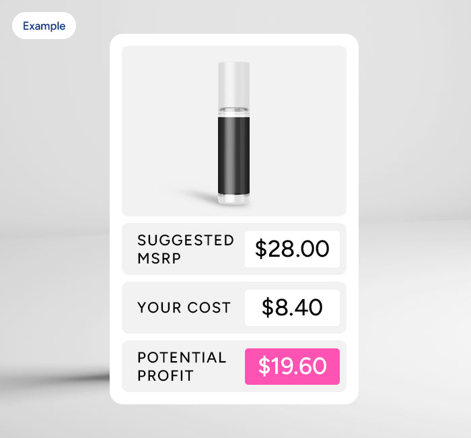Click the pink $19.60 profit box

pyautogui.click(x=292, y=367)
